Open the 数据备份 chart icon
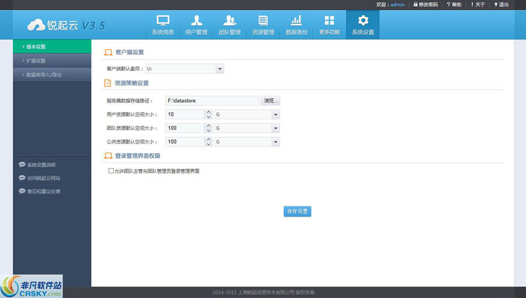This screenshot has height=298, width=526. coord(296,20)
